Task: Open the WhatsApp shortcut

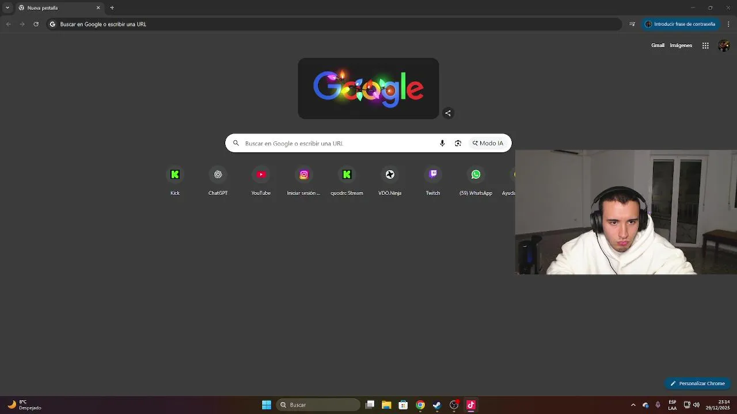Action: 476,181
